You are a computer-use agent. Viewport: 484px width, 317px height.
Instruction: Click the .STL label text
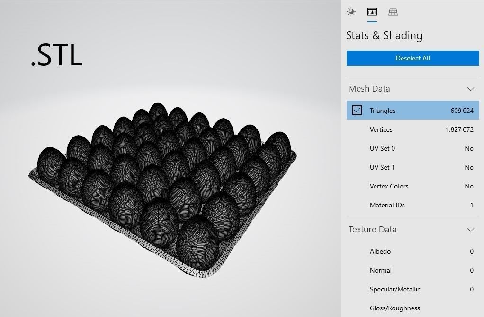[x=57, y=55]
